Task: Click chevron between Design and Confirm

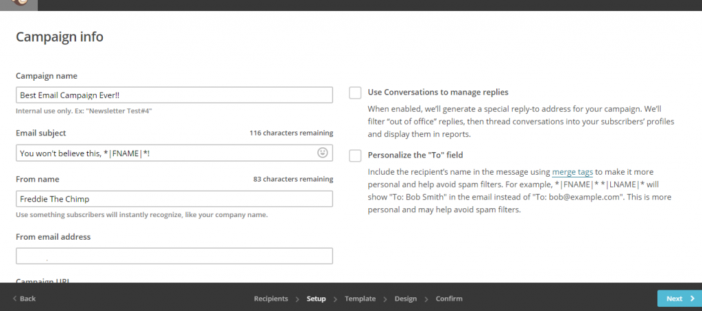Action: 426,299
